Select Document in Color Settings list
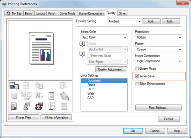 104,80
